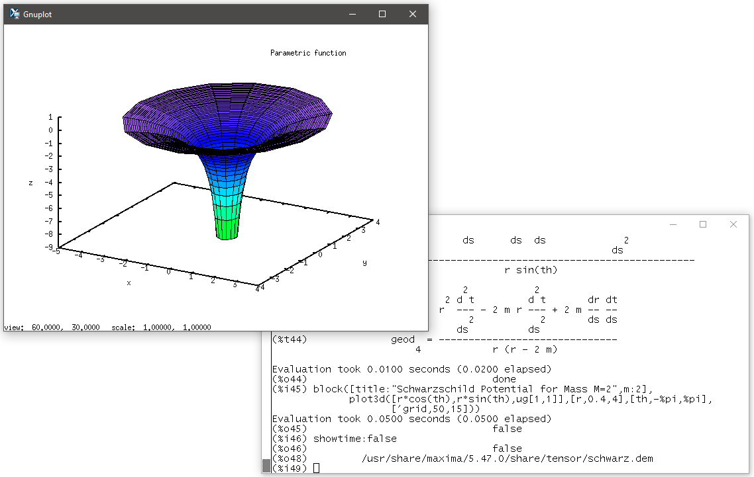Maximize the Gnuplot window
754x477 pixels.
pyautogui.click(x=382, y=14)
